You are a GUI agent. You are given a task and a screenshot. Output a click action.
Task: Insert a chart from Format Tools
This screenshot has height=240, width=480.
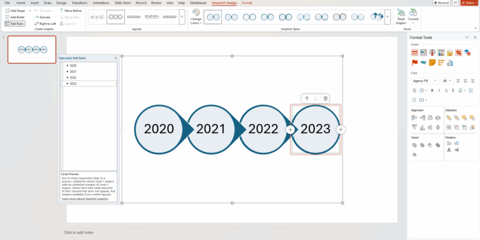pyautogui.click(x=441, y=52)
